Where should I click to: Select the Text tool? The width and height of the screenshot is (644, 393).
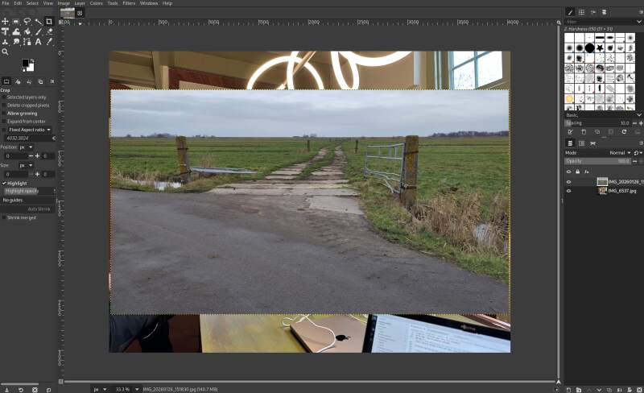38,42
